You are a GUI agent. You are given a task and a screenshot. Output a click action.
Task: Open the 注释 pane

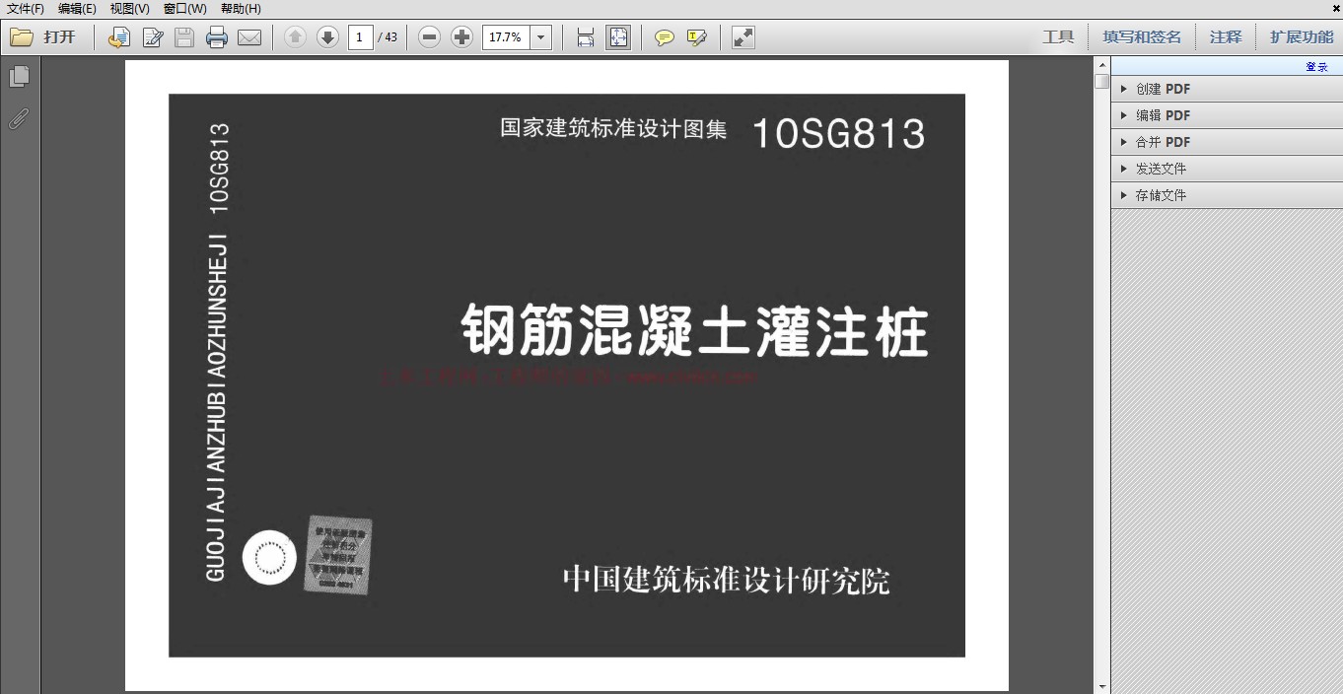click(x=1226, y=37)
